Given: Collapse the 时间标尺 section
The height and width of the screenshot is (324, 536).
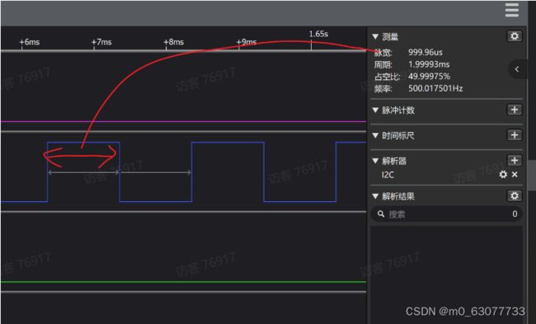Looking at the screenshot, I should [x=375, y=135].
